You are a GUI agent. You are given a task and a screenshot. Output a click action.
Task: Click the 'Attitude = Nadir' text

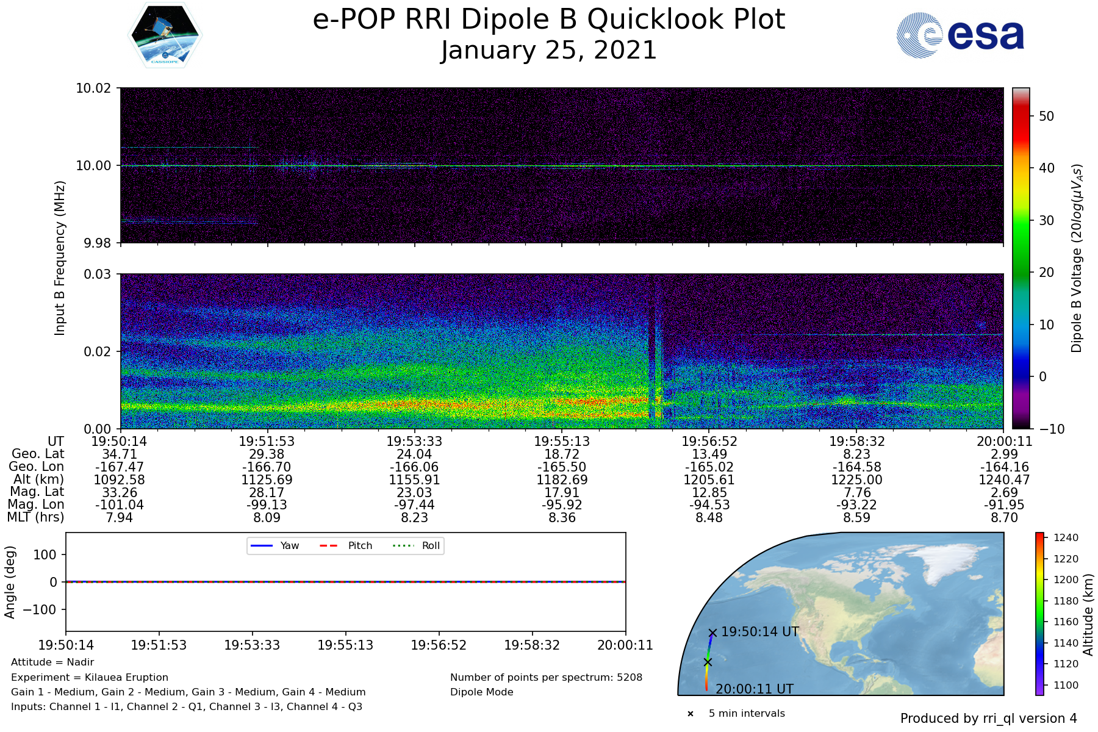[52, 662]
